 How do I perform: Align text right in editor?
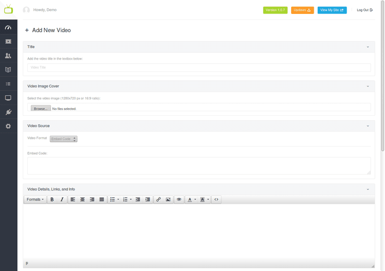coord(92,199)
